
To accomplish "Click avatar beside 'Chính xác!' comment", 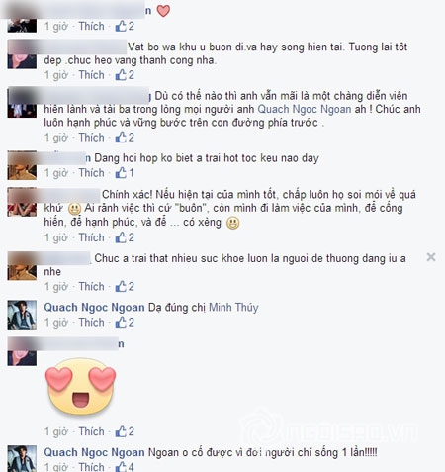I will (22, 202).
